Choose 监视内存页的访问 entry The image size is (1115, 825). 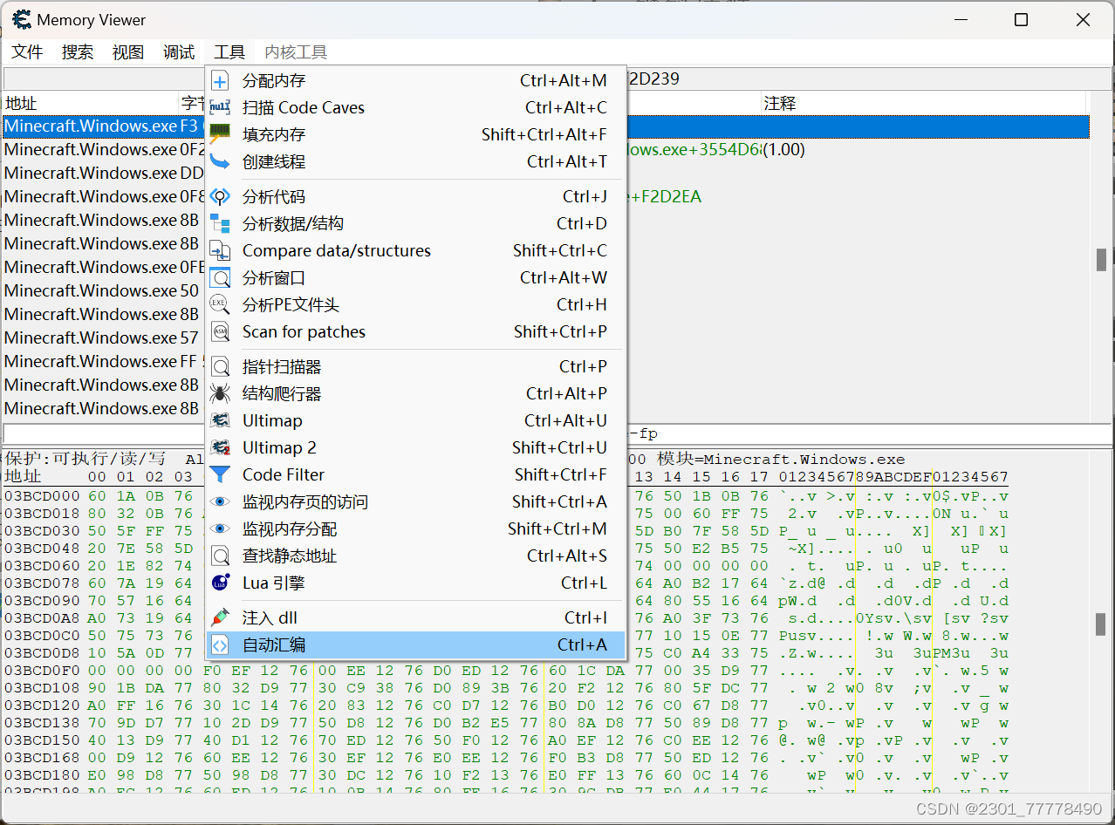pyautogui.click(x=416, y=502)
